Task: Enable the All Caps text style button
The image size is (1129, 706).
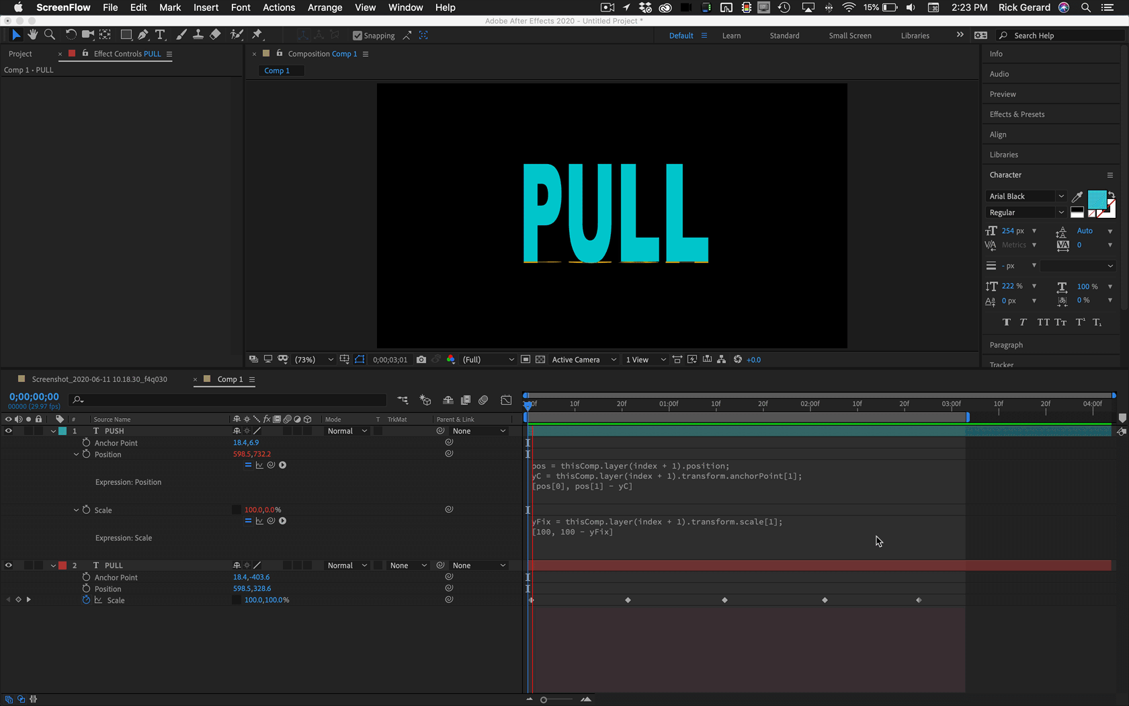Action: click(x=1043, y=322)
